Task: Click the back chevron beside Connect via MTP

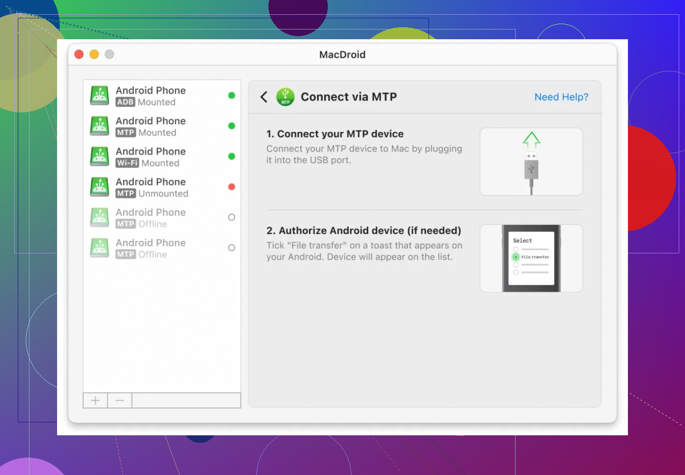Action: (x=264, y=97)
